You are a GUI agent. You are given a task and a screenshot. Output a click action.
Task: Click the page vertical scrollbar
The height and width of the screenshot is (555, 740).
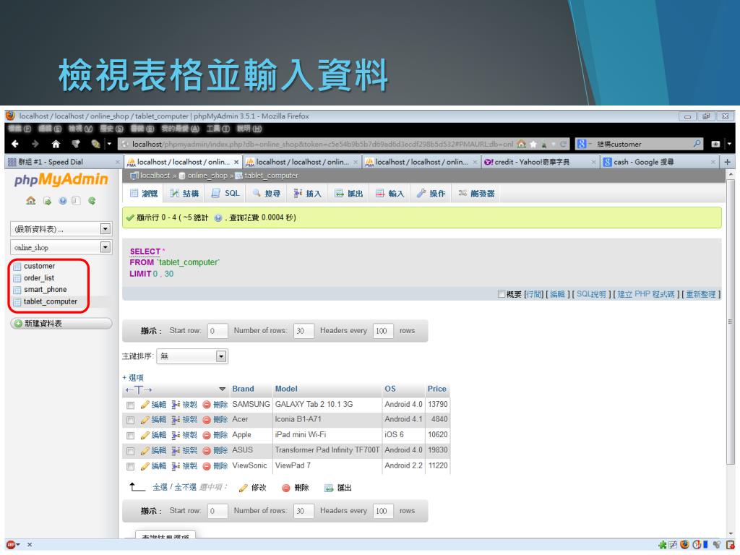(x=730, y=322)
